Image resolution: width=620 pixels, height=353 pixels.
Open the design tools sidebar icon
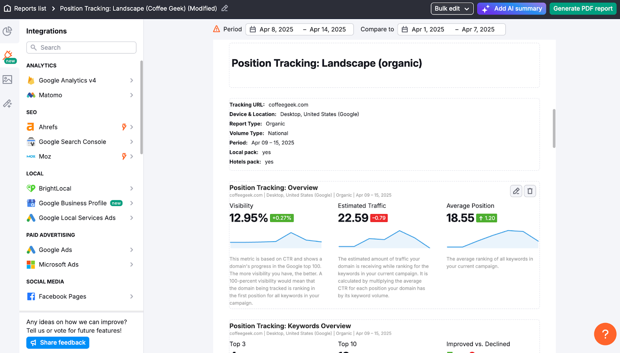pos(7,104)
